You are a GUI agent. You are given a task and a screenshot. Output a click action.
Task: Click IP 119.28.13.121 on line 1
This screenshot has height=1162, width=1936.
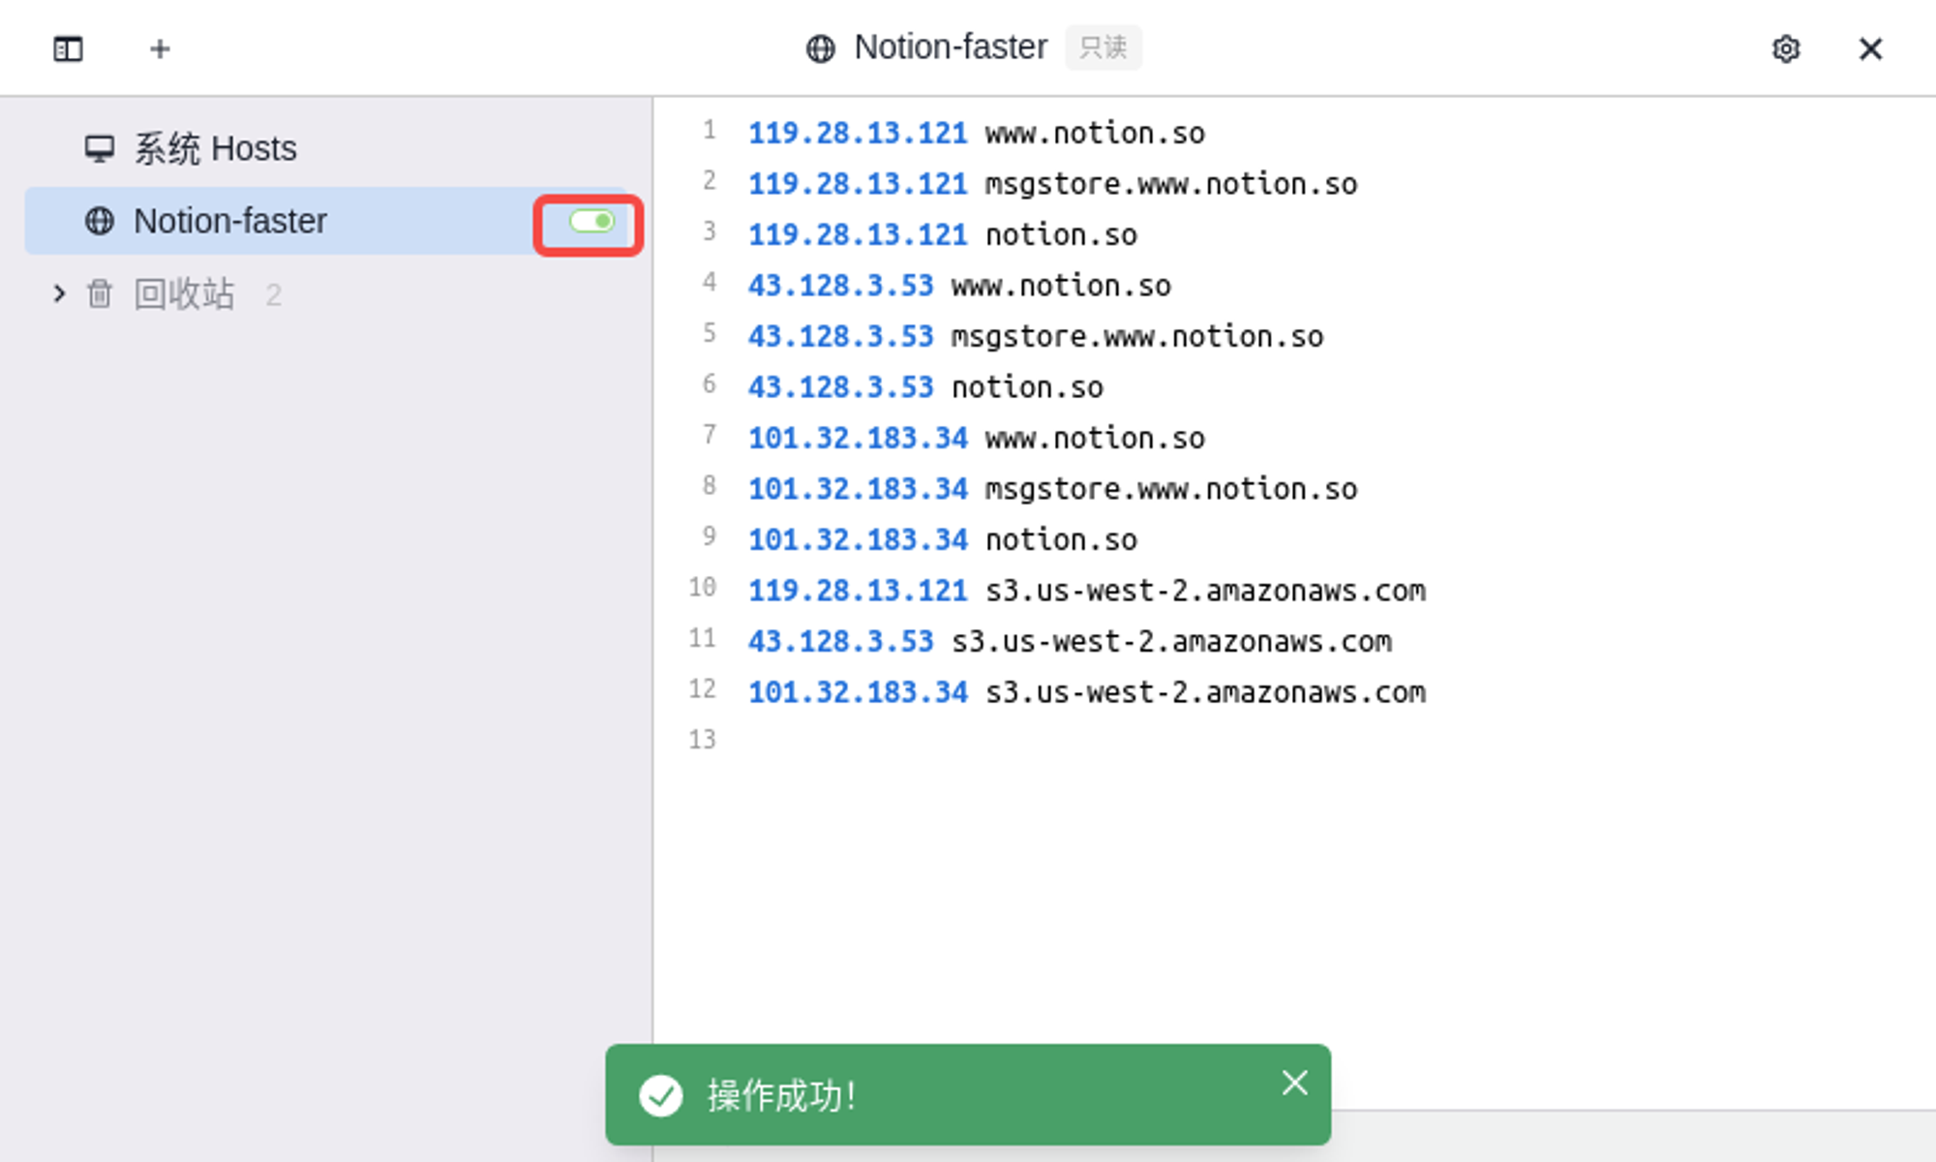[x=857, y=133]
